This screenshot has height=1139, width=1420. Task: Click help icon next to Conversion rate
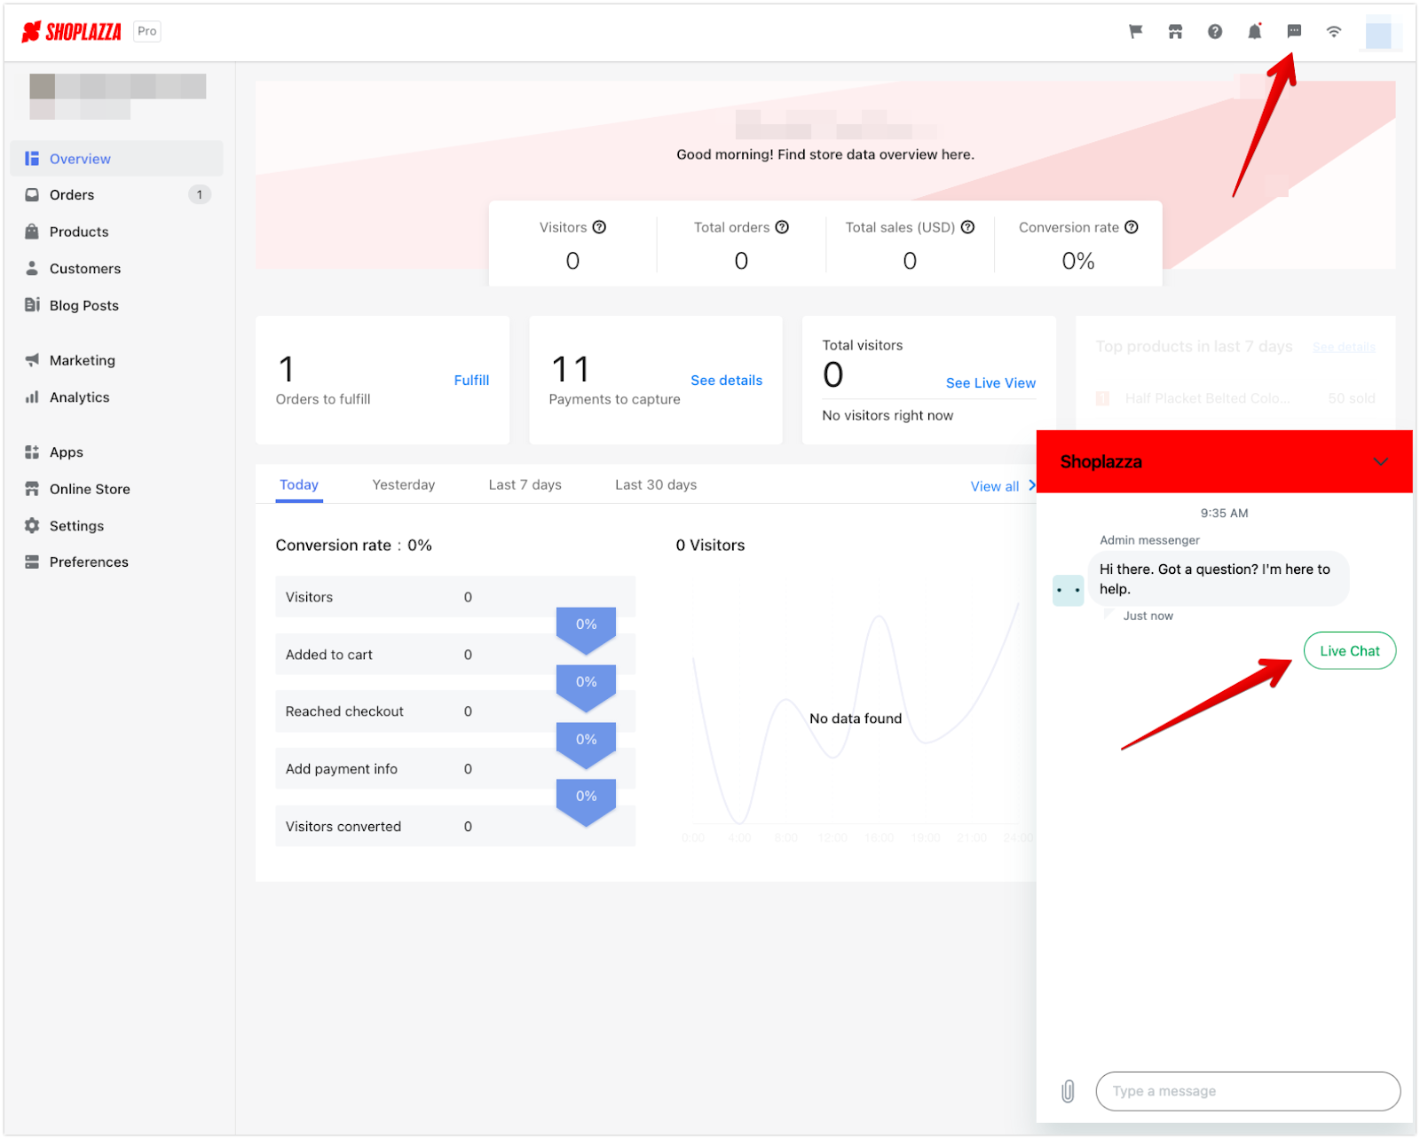(1132, 227)
